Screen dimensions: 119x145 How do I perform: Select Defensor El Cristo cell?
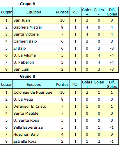[34, 106]
